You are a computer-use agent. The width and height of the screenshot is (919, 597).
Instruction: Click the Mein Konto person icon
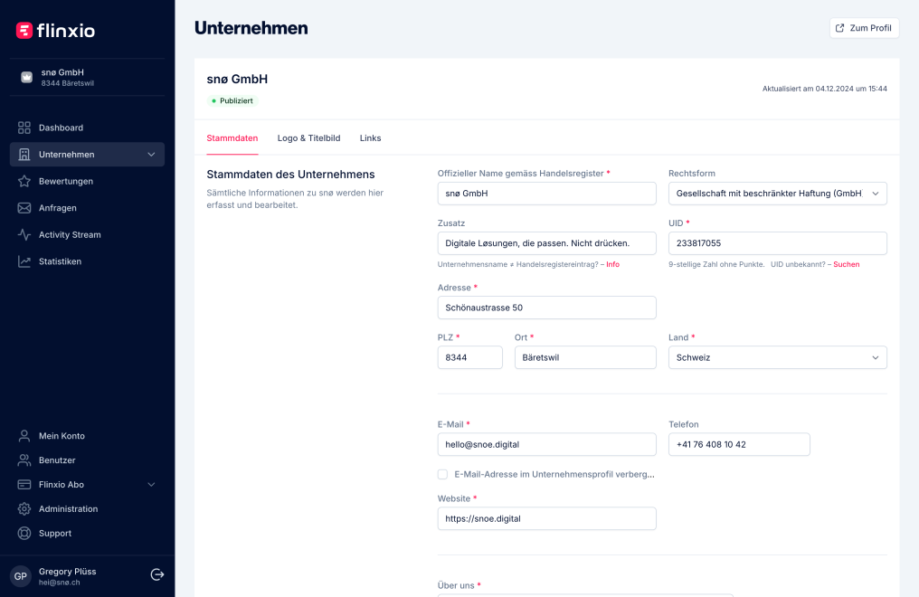pyautogui.click(x=24, y=436)
